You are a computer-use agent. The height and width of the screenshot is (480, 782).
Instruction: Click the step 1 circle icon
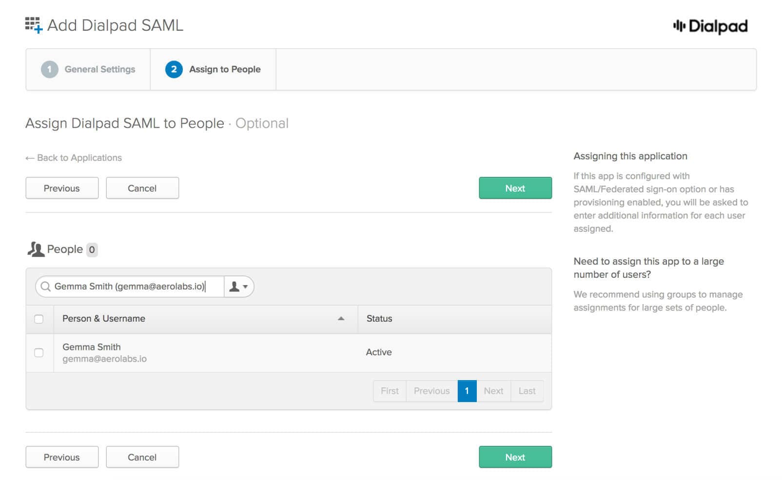[49, 70]
